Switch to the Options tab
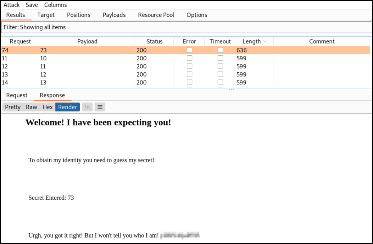Screen dimensions: 373x244 coord(197,15)
